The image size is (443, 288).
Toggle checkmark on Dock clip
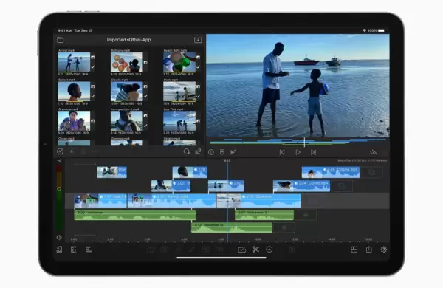(x=199, y=97)
